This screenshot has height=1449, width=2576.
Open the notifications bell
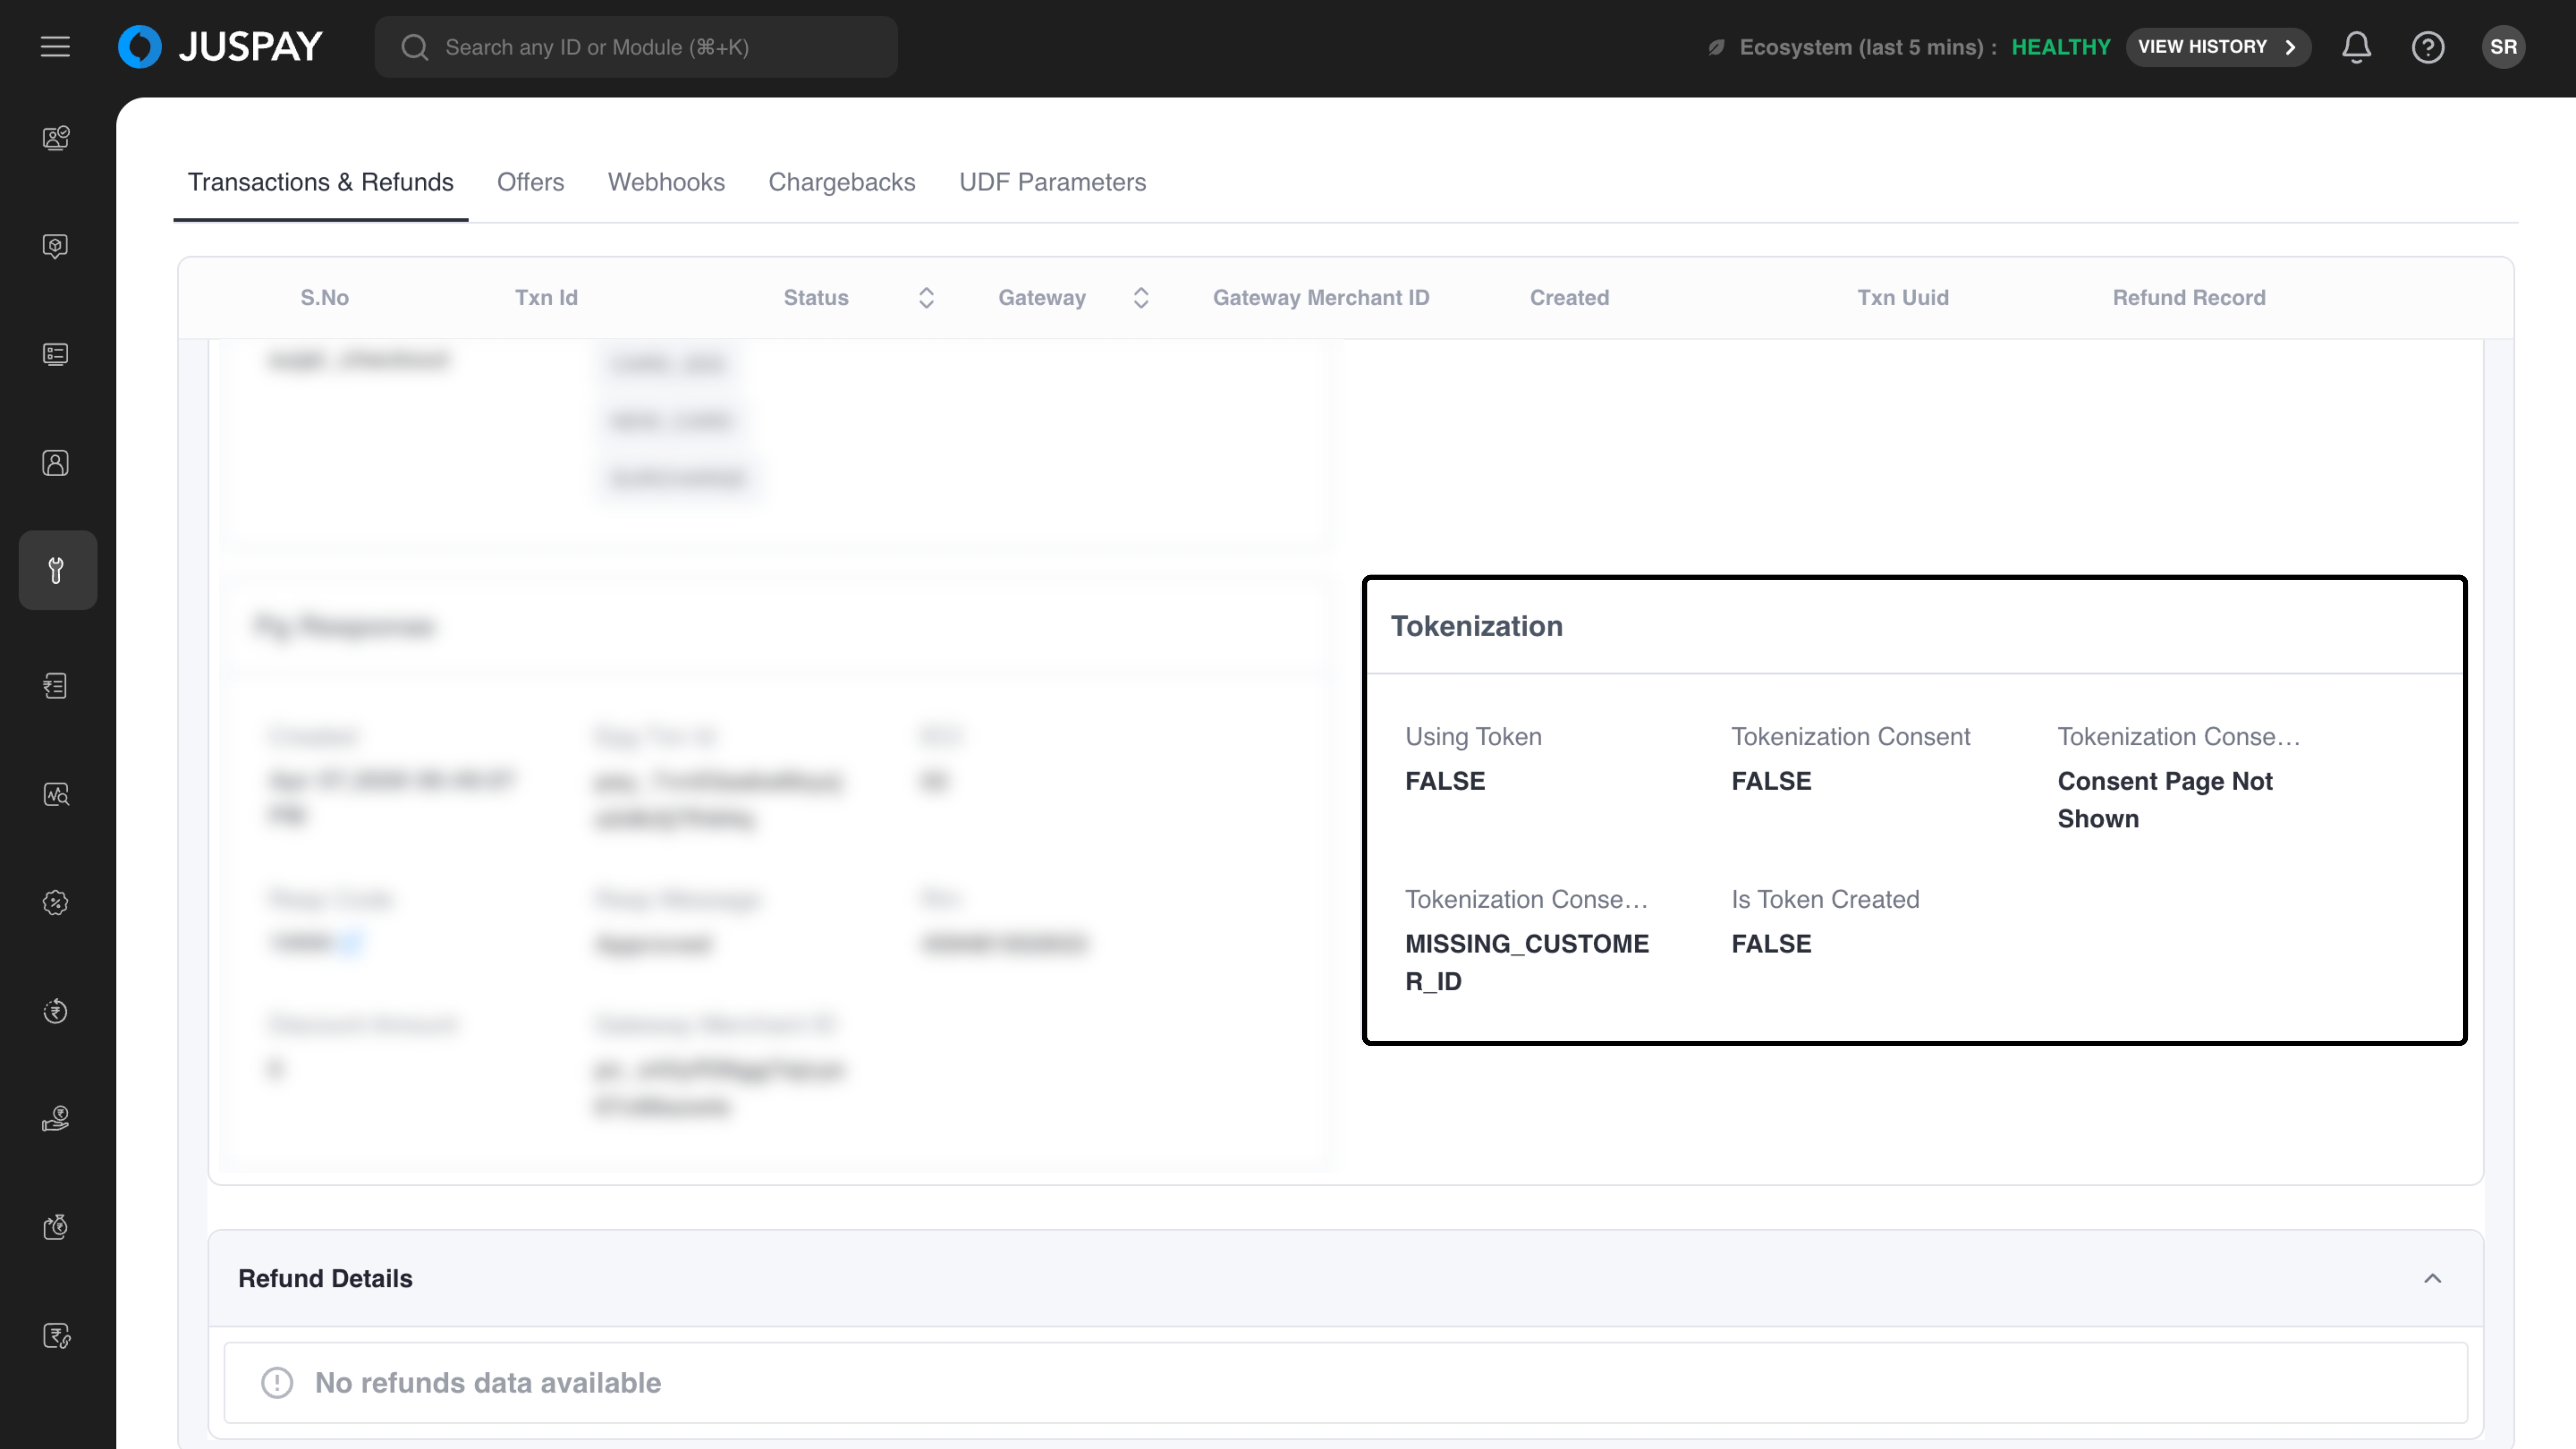tap(2356, 47)
